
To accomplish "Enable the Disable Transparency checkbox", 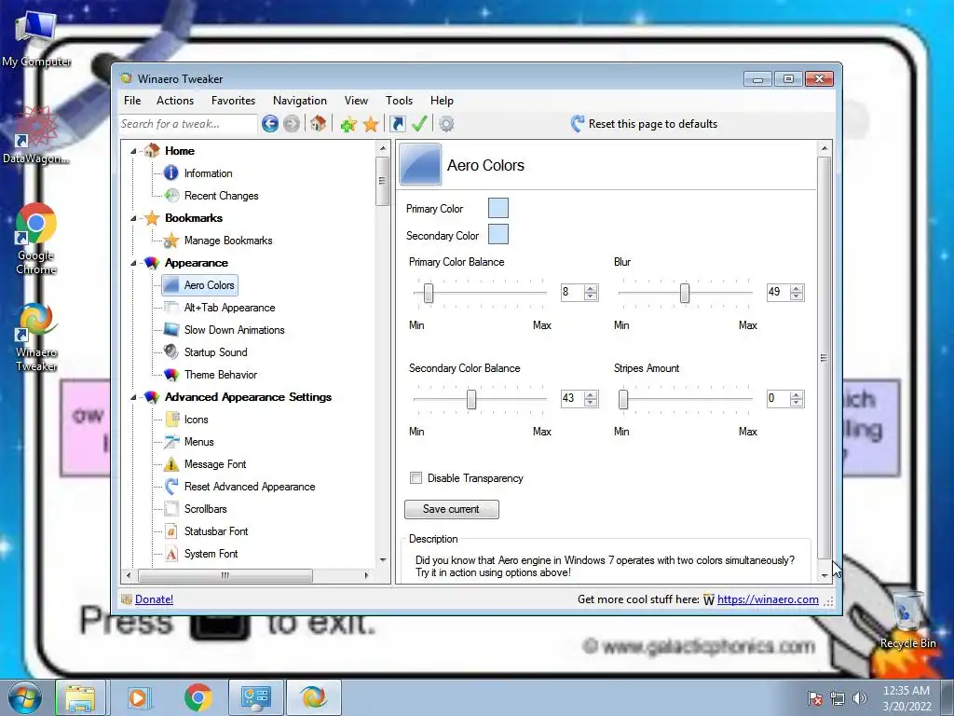I will [416, 478].
